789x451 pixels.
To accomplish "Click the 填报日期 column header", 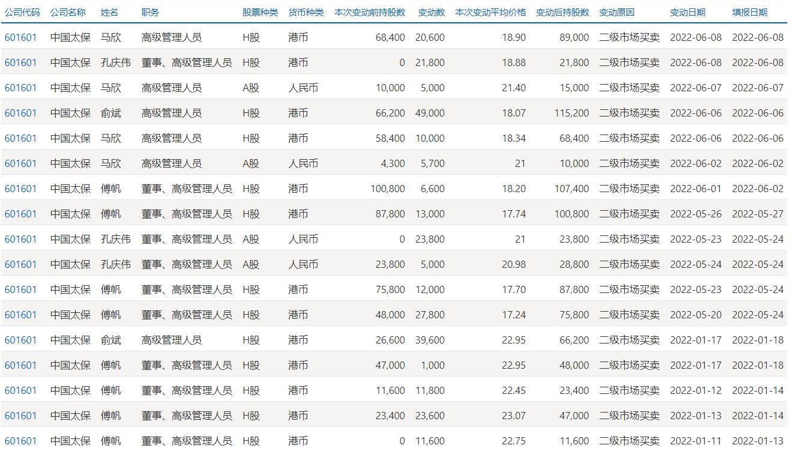I will pos(749,12).
